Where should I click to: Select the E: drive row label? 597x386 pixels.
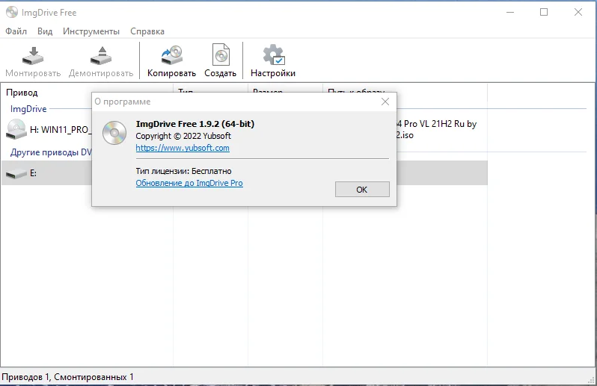pos(33,173)
